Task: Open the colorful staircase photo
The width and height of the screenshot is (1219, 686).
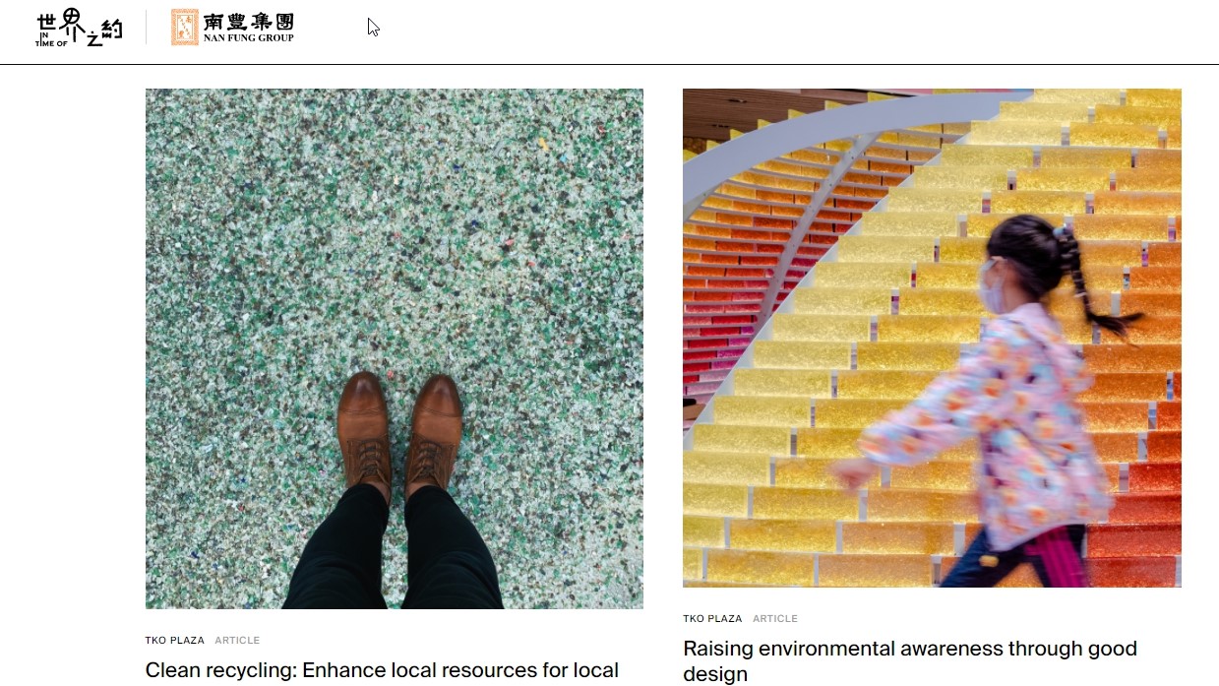Action: pos(932,338)
